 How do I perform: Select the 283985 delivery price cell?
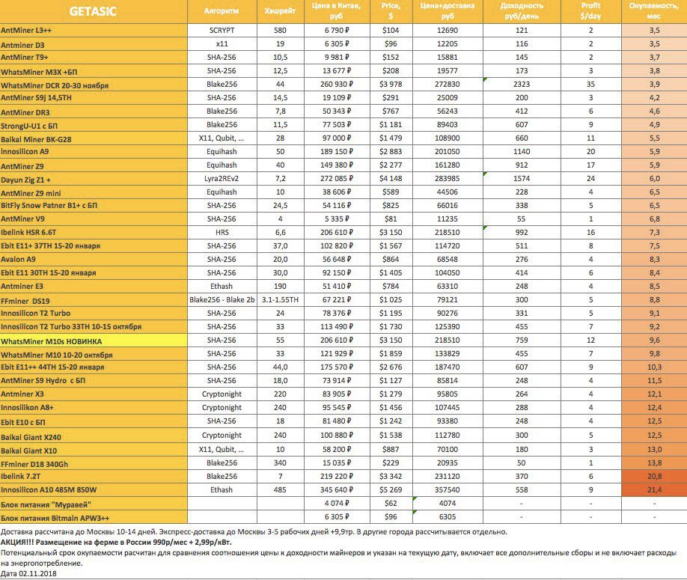tap(448, 179)
